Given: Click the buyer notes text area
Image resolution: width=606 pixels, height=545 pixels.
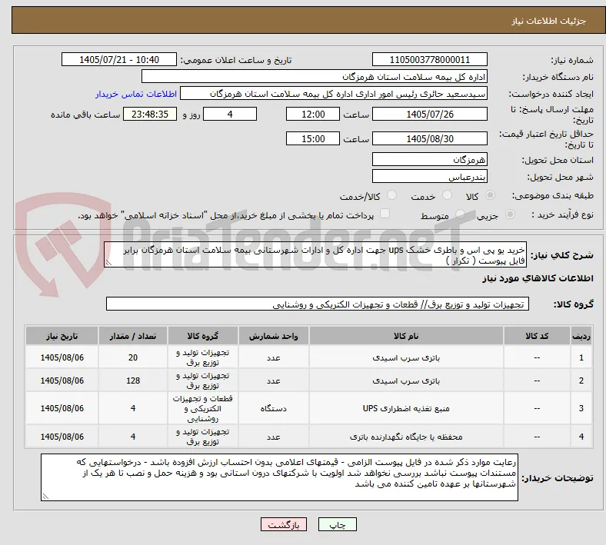Looking at the screenshot, I should [279, 477].
